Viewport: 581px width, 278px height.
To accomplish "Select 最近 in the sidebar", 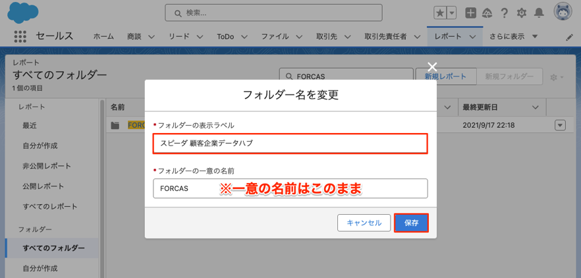I will point(30,126).
